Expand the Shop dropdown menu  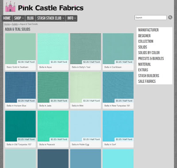click(x=19, y=18)
